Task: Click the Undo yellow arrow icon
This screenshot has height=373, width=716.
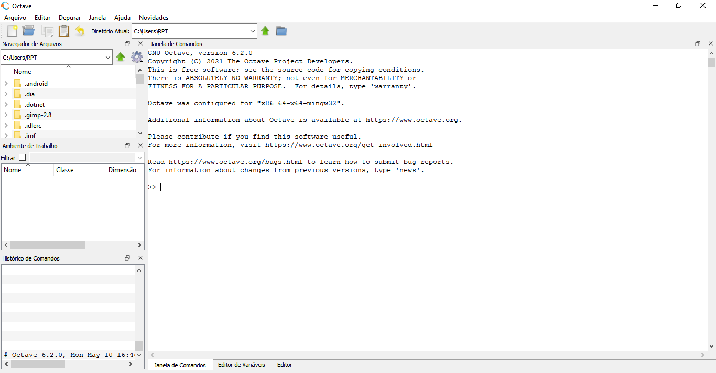Action: tap(80, 31)
